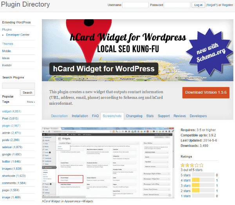This screenshot has height=205, width=235.
Task: Go to the Themes section
Action: tap(7, 44)
